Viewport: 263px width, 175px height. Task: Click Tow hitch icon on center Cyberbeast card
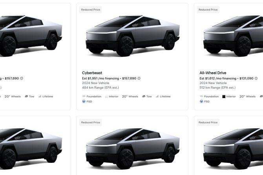(x=144, y=97)
